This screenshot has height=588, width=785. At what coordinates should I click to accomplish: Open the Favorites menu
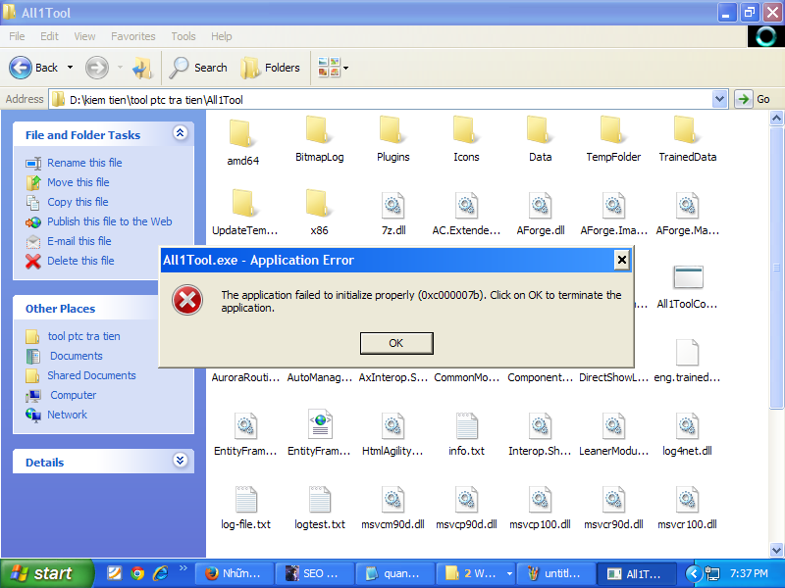(132, 36)
